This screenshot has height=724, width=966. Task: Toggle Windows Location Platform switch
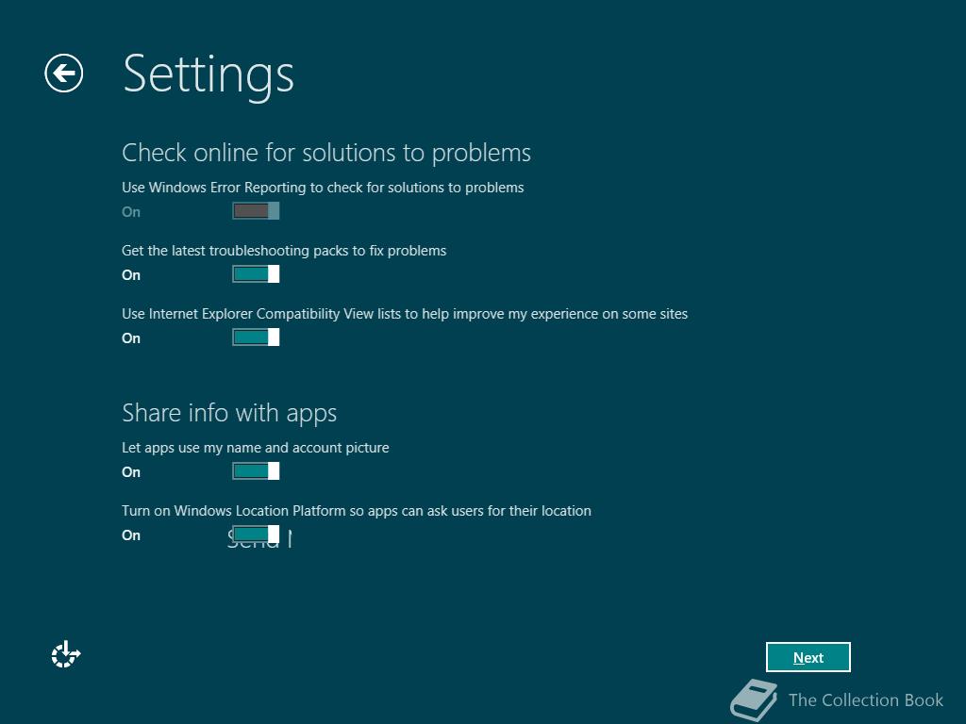(256, 535)
